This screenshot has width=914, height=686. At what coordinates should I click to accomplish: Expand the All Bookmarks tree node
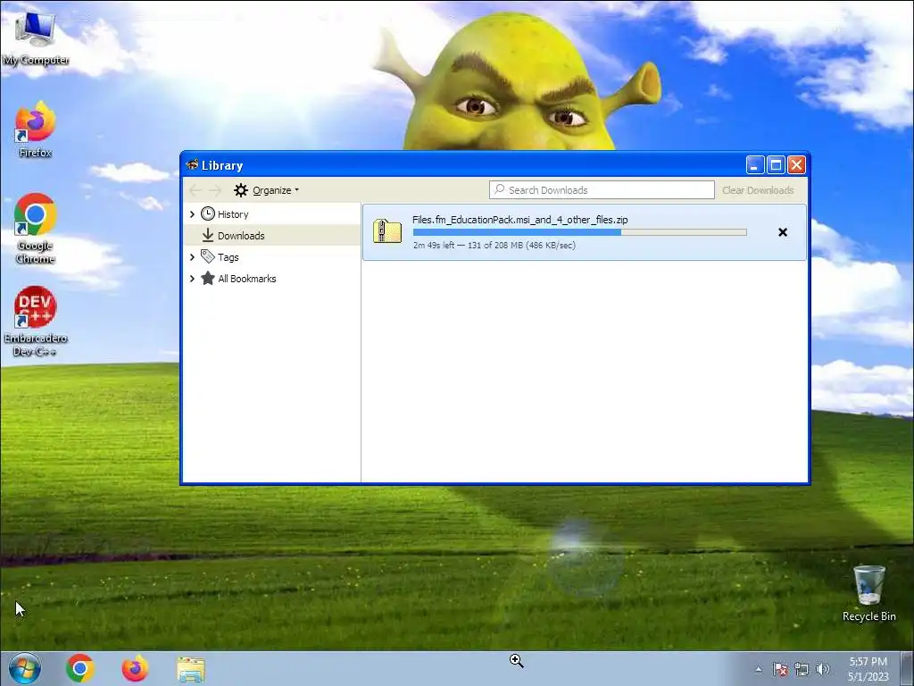point(193,279)
